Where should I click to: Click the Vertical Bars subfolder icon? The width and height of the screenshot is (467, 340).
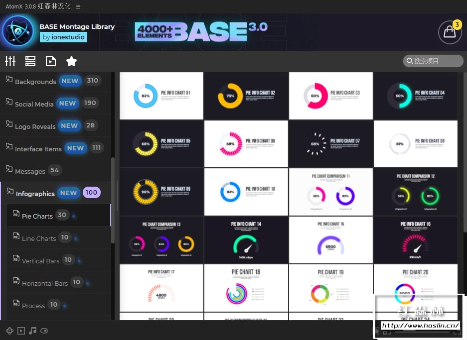point(16,258)
